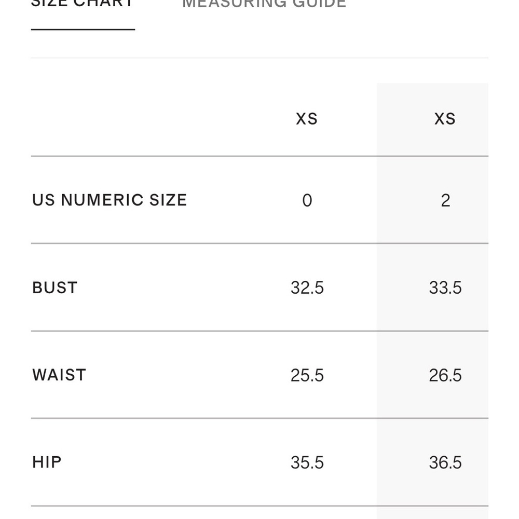Click the Bust row label
Screen dimensions: 519x519
pos(55,288)
